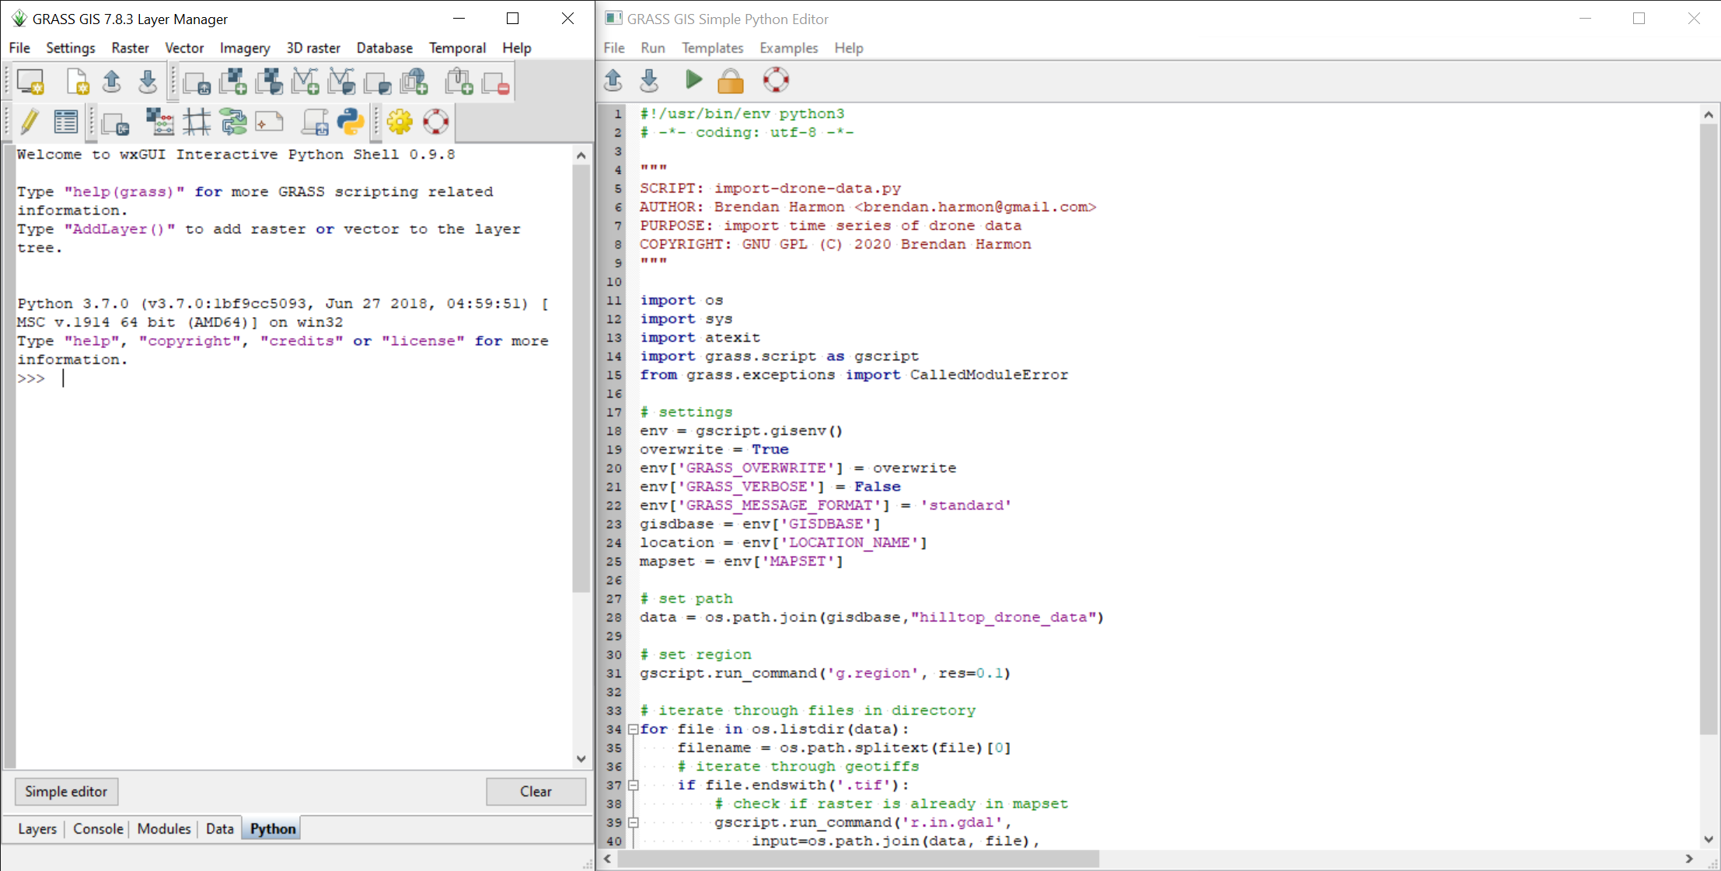The height and width of the screenshot is (871, 1721).
Task: Collapse the for-loop fold on line 34
Action: pyautogui.click(x=634, y=729)
